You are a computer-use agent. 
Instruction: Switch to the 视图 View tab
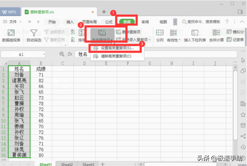[x=163, y=22]
